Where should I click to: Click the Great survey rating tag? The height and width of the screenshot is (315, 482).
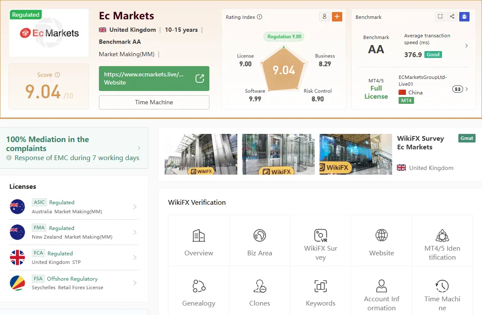click(x=467, y=138)
